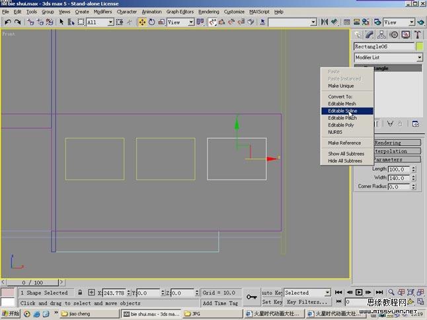The width and height of the screenshot is (427, 320).
Task: Activate the Select Object arrow tool
Action: 61,22
